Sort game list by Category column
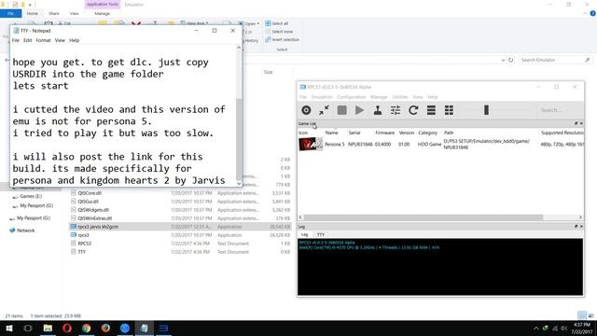The height and width of the screenshot is (336, 597). pyautogui.click(x=427, y=133)
